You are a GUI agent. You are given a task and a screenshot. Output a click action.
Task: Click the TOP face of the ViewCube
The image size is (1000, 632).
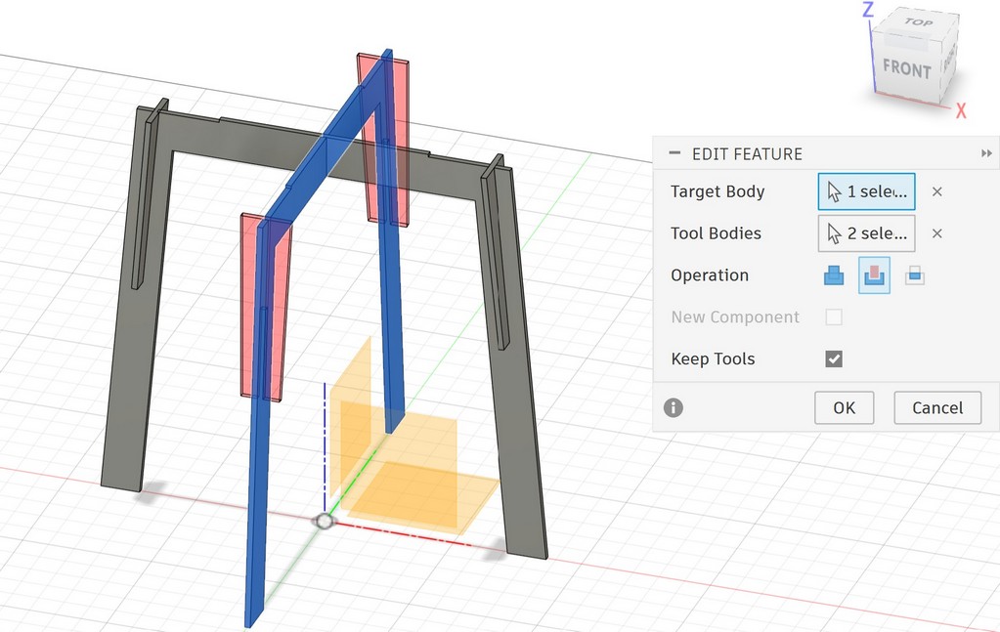pyautogui.click(x=918, y=22)
